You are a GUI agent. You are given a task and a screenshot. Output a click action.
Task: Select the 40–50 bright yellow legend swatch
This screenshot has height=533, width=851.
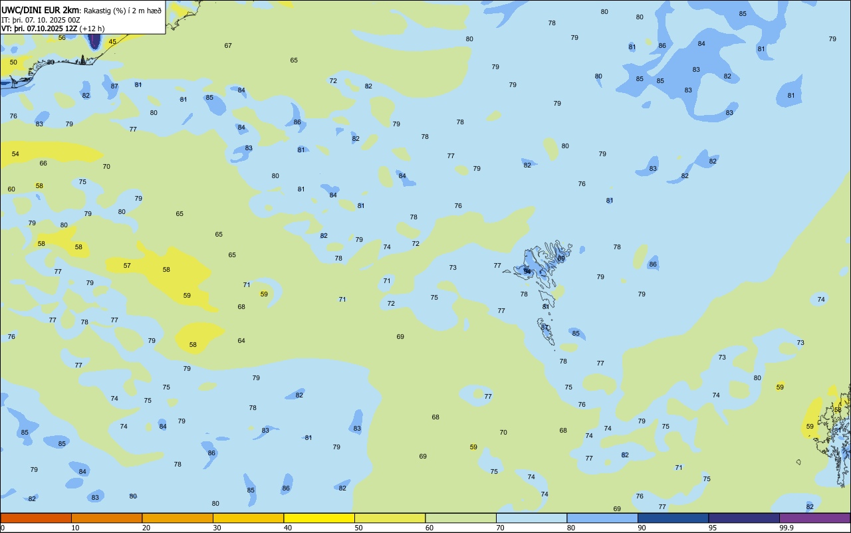click(319, 518)
